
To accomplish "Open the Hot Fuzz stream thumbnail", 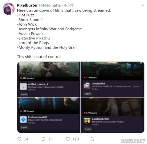I will (x=49, y=71).
